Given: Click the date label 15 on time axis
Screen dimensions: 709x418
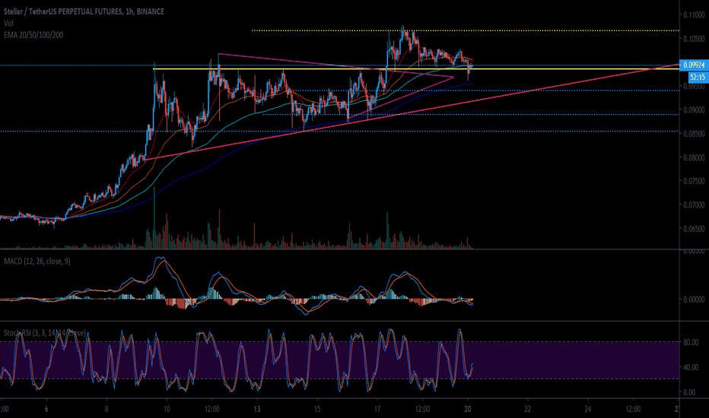Looking at the screenshot, I should [317, 409].
